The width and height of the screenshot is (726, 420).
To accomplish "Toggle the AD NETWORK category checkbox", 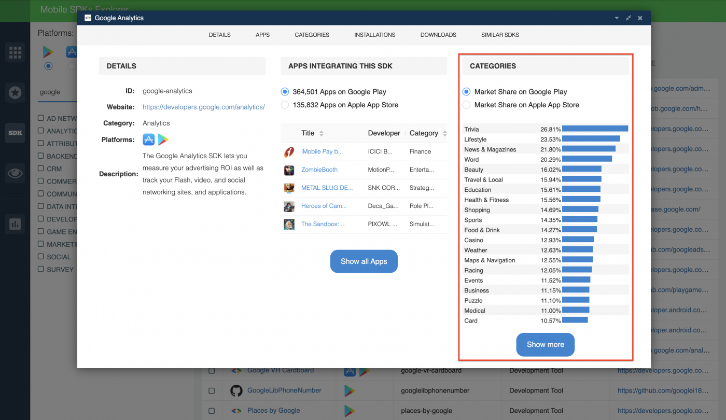I will (41, 118).
